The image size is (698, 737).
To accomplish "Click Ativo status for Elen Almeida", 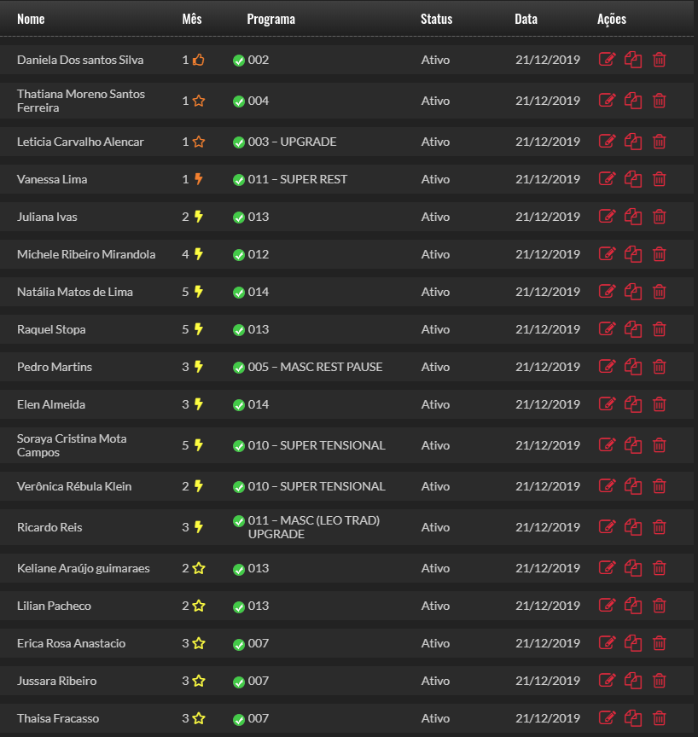I will tap(435, 404).
